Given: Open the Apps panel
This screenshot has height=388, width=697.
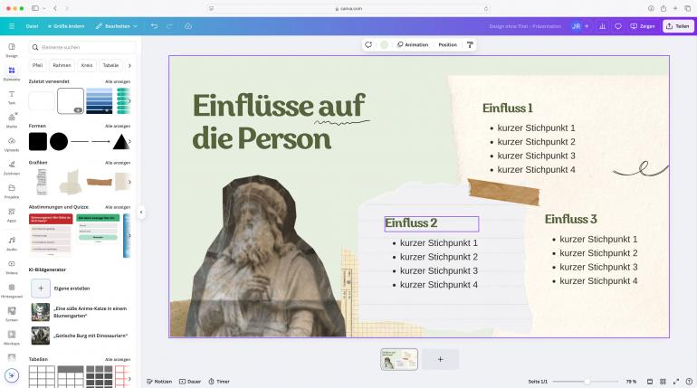Looking at the screenshot, I should click(12, 214).
